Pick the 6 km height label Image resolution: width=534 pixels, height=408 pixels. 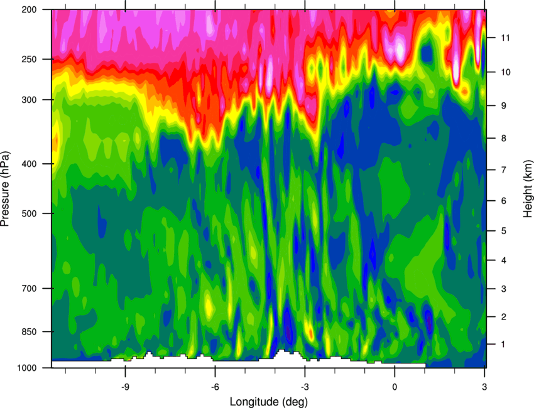click(503, 201)
